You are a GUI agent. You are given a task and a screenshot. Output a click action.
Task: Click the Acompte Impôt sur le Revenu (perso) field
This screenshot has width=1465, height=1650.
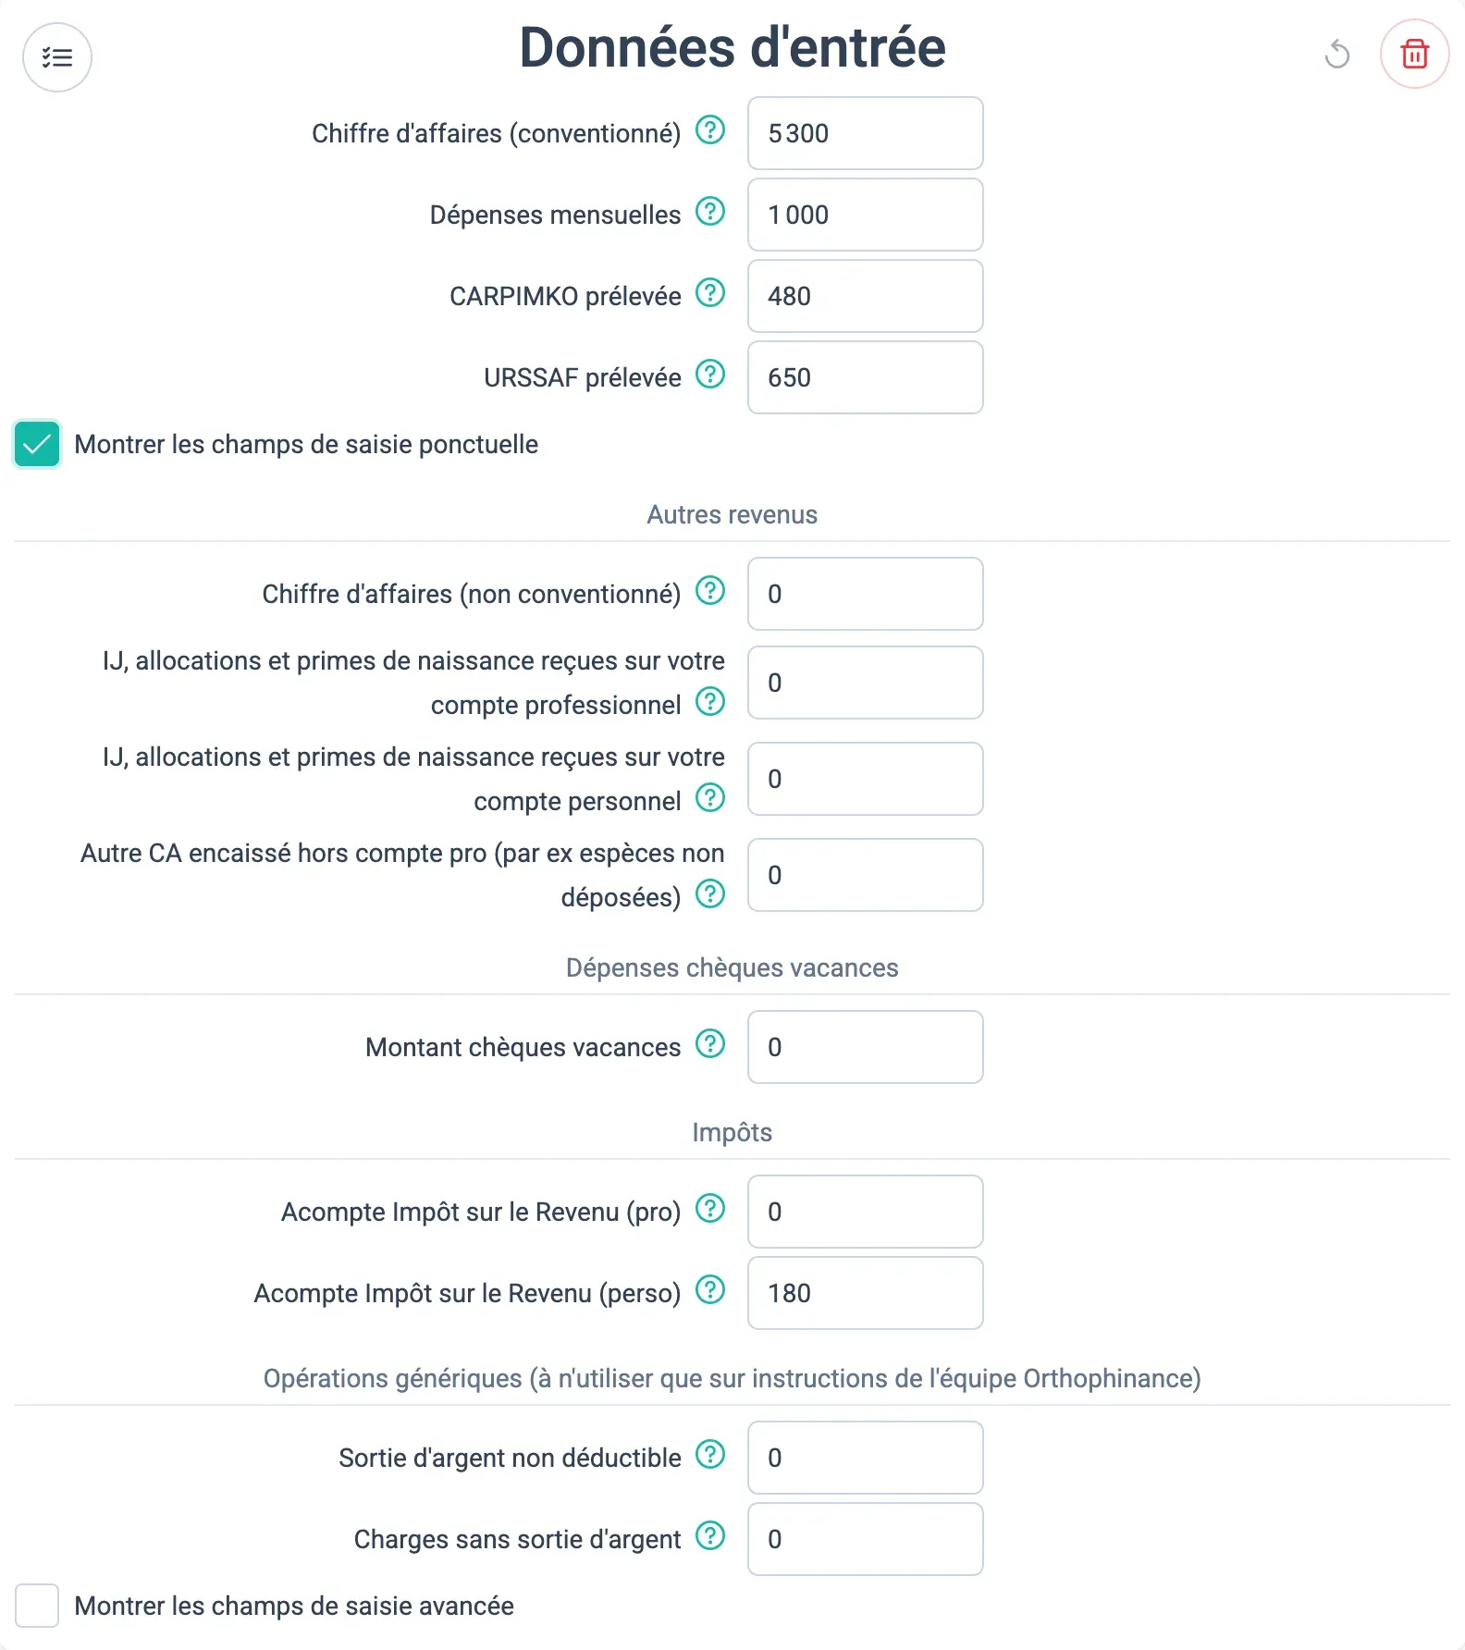866,1293
